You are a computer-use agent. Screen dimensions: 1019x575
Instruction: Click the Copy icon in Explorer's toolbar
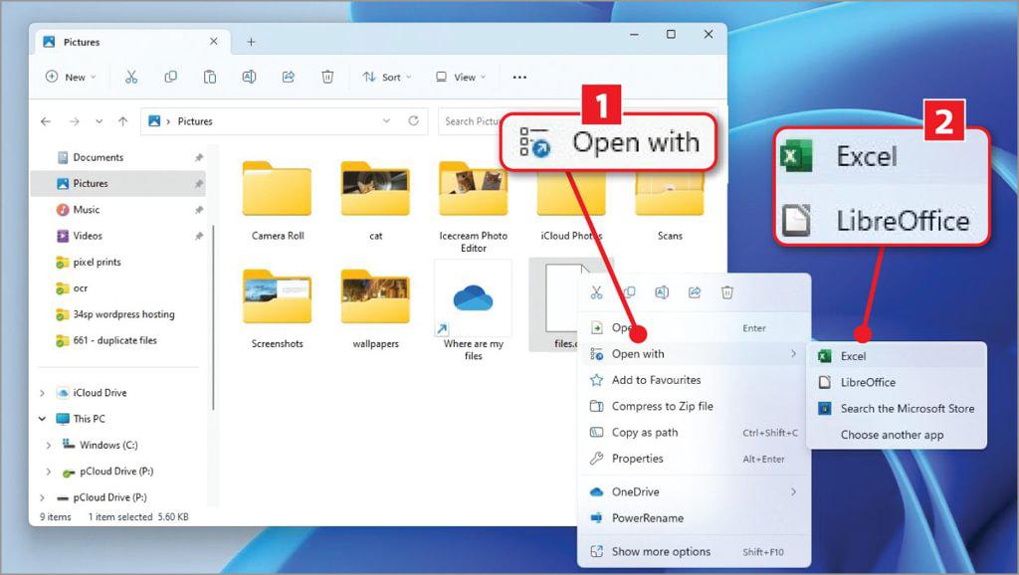171,78
